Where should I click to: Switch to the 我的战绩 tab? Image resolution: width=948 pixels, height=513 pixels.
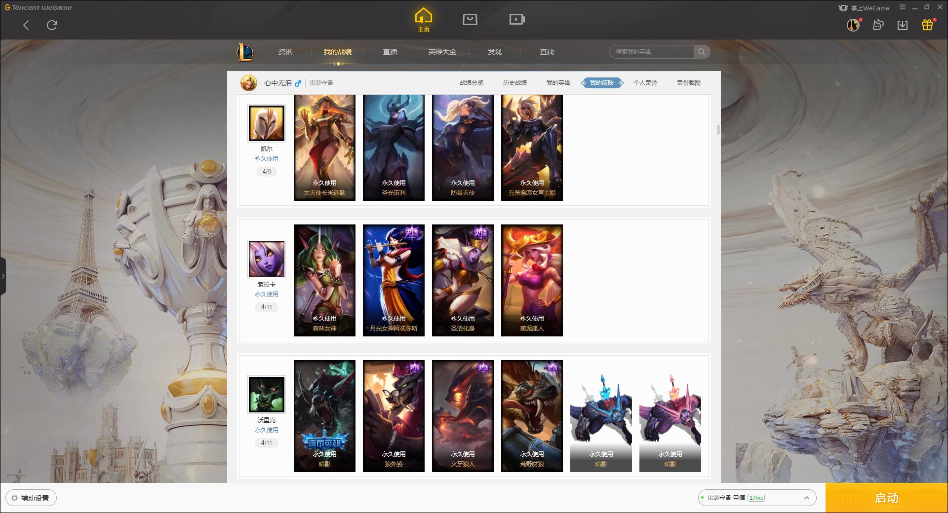(338, 52)
